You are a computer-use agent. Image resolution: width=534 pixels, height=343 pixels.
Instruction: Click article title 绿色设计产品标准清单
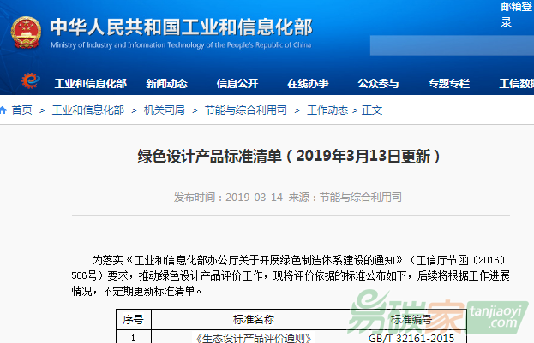209,157
